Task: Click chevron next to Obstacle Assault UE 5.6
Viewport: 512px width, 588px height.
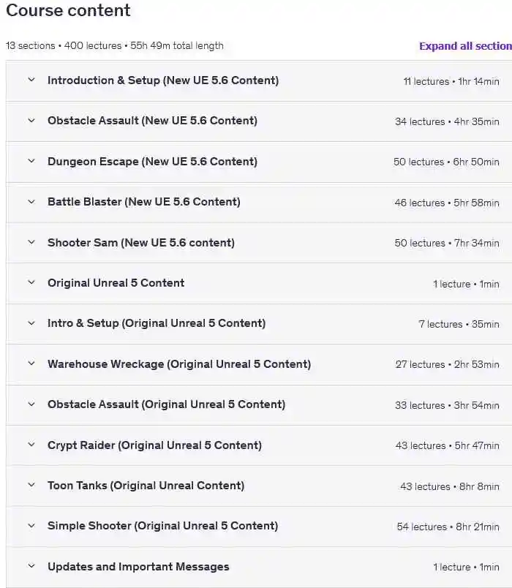Action: click(31, 121)
